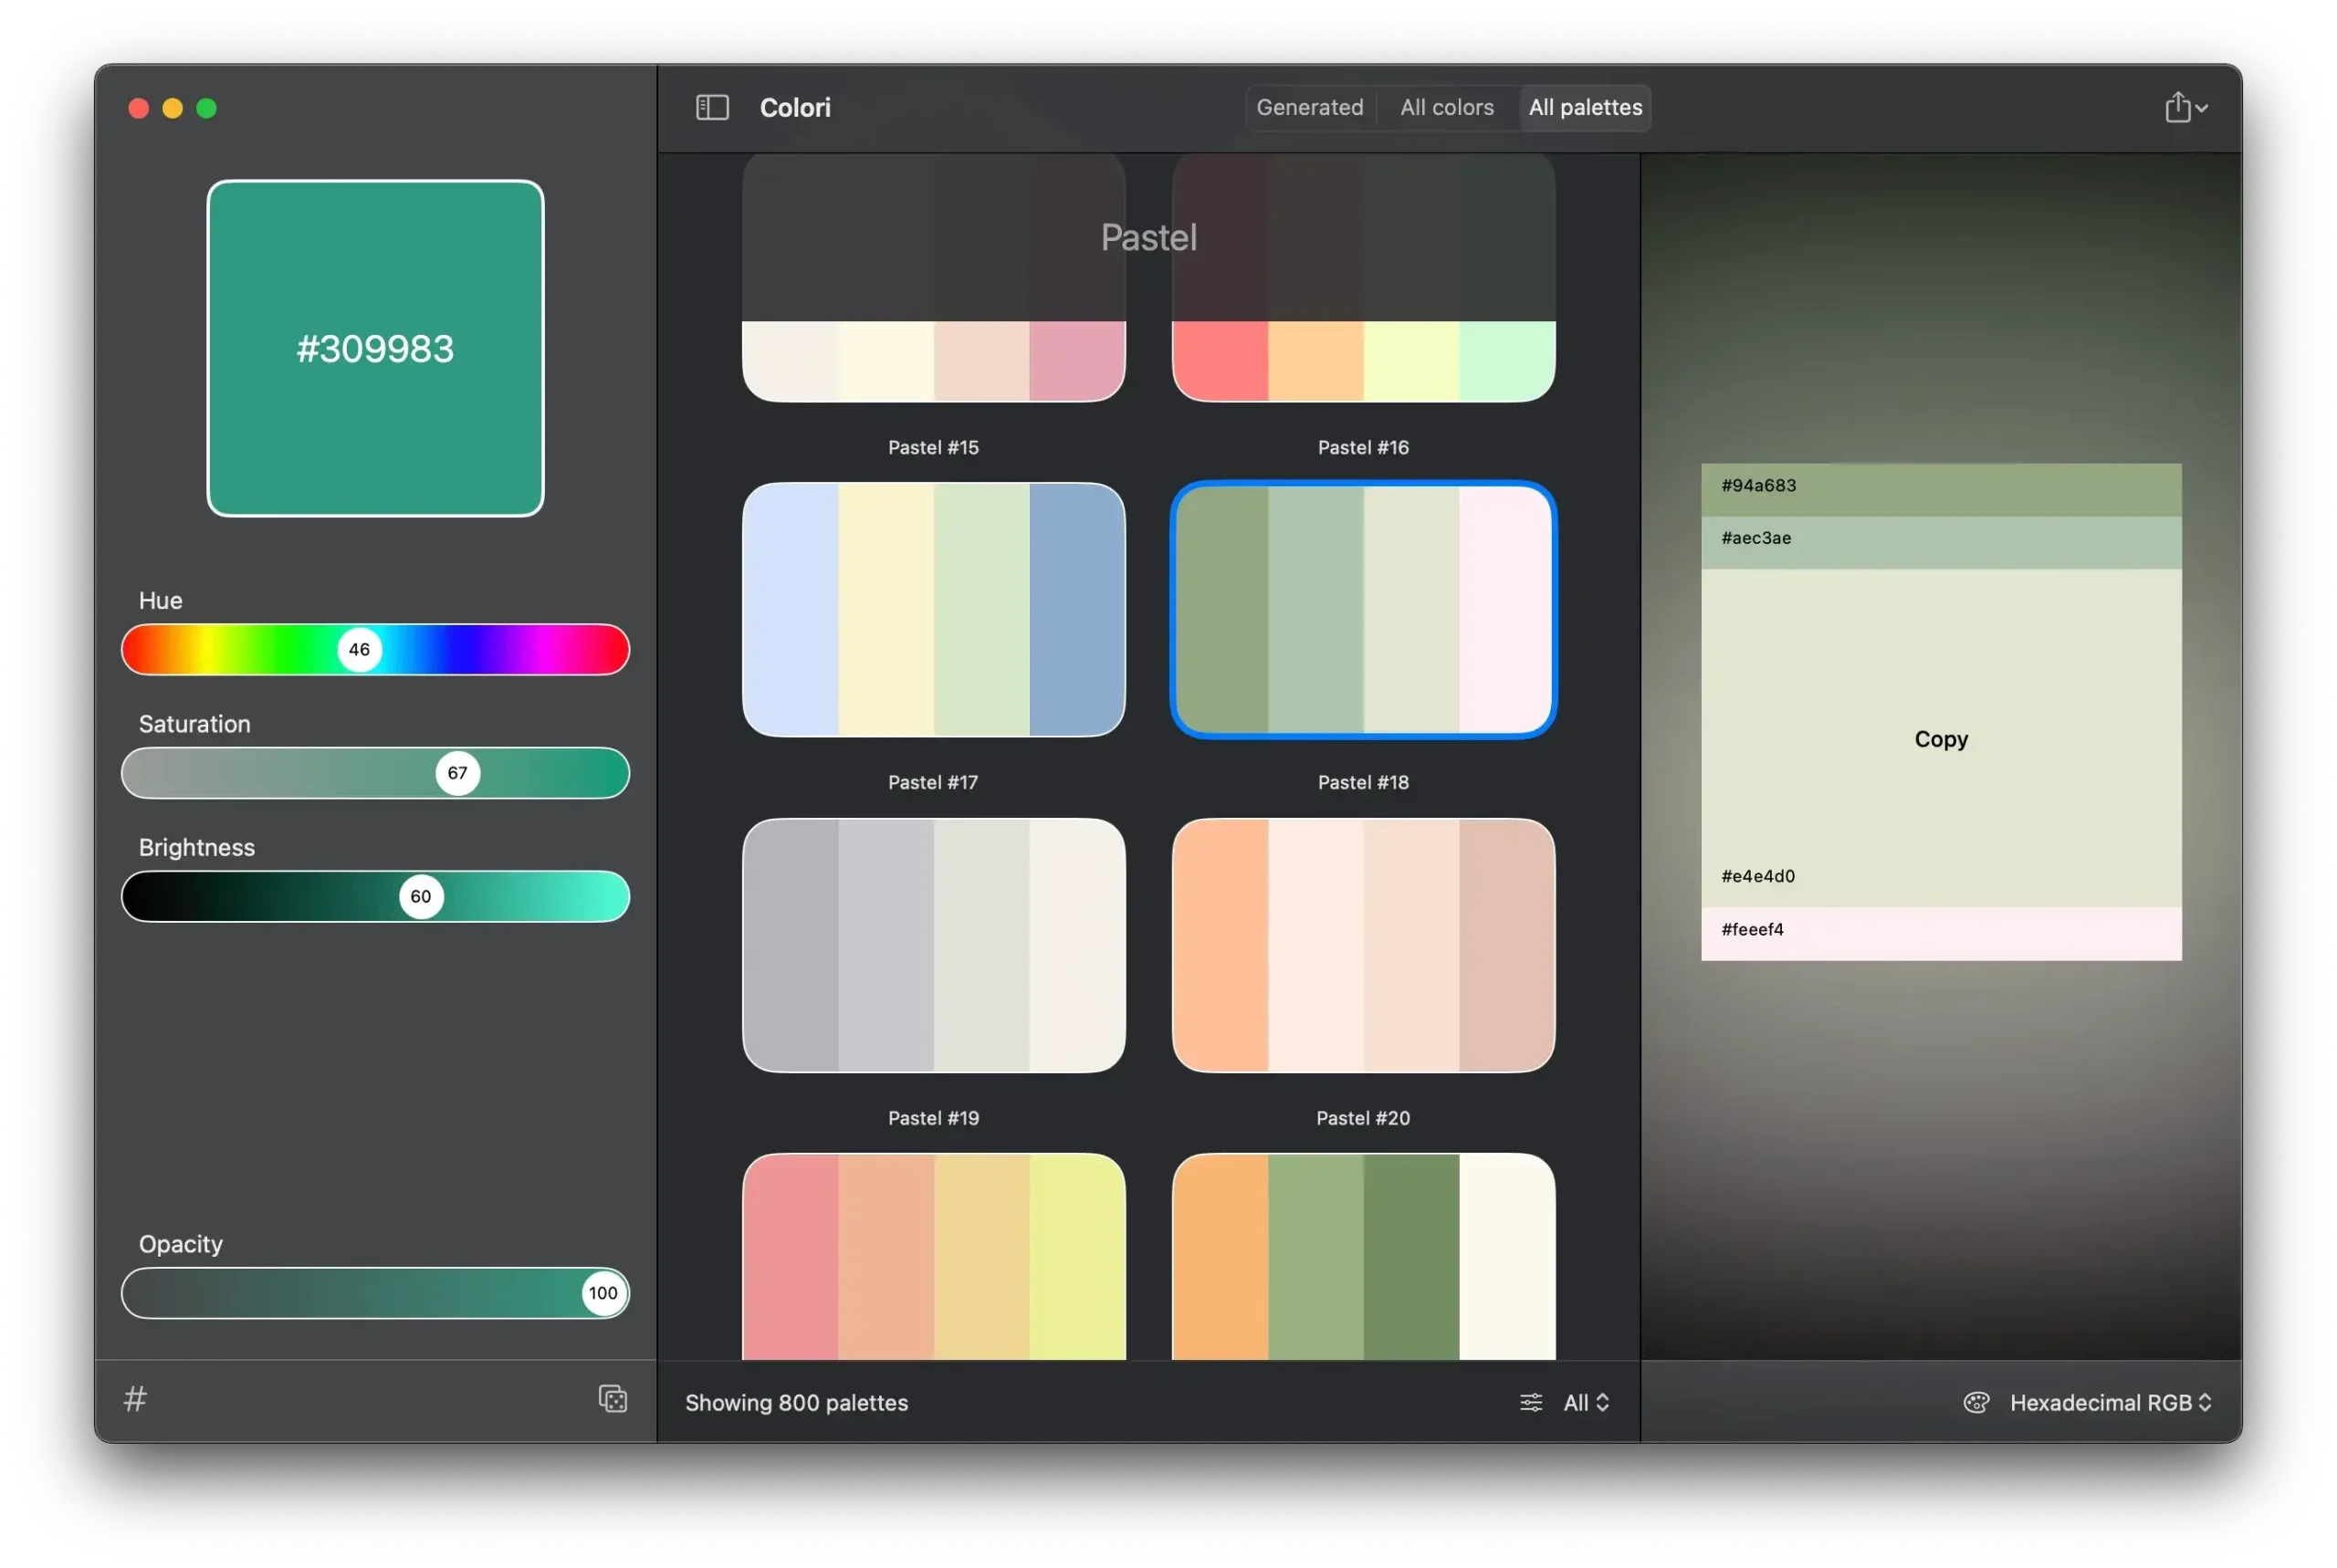Open the All filter dropdown
Screen dimensions: 2337x1568
1586,1402
